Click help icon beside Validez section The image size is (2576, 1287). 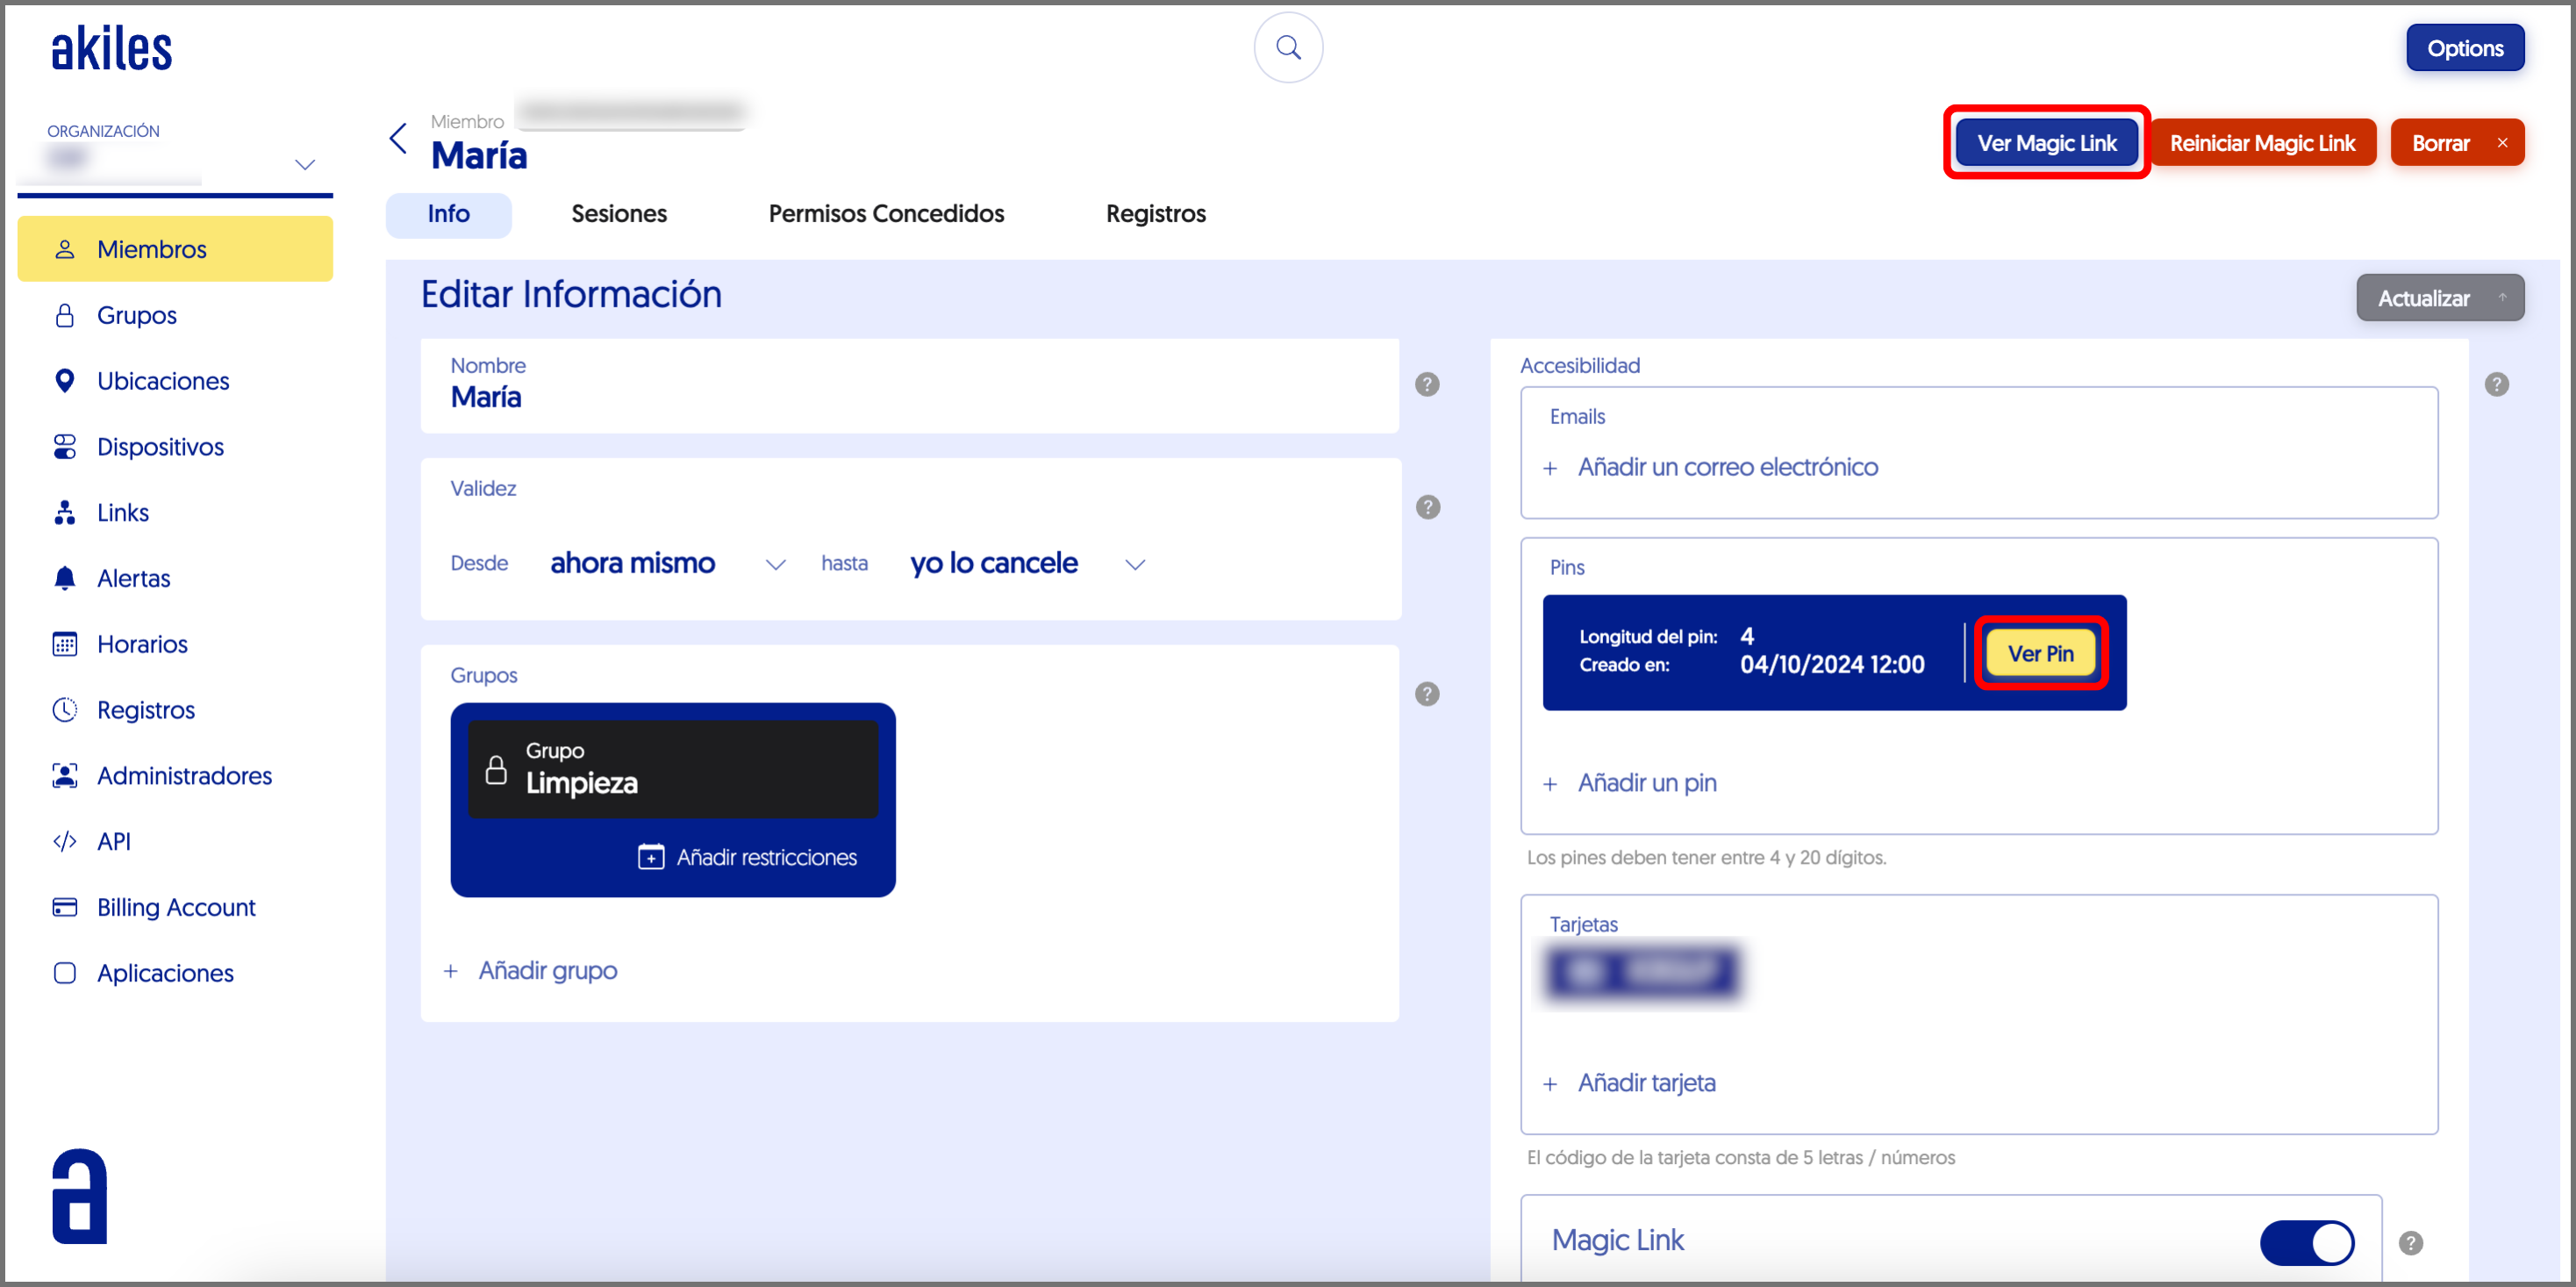pyautogui.click(x=1427, y=507)
